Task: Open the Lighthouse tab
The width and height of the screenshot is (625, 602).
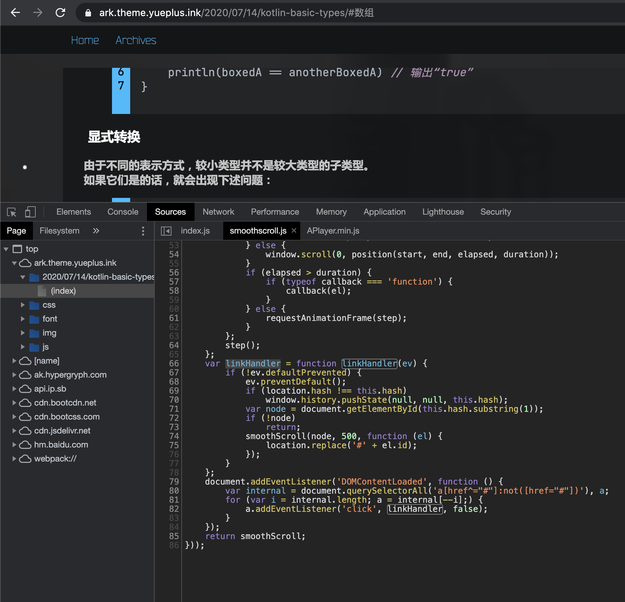Action: point(443,212)
